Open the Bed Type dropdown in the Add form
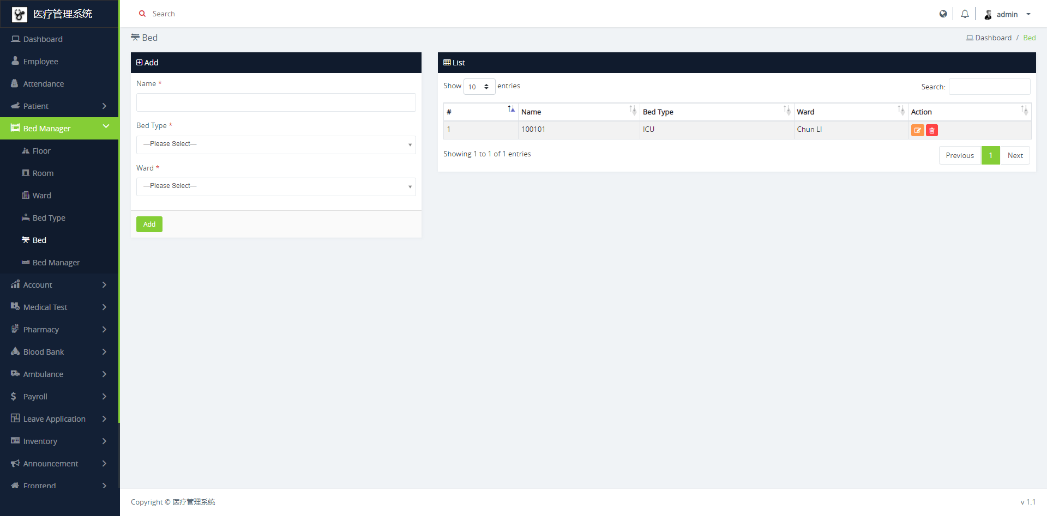The height and width of the screenshot is (516, 1047). coord(276,144)
